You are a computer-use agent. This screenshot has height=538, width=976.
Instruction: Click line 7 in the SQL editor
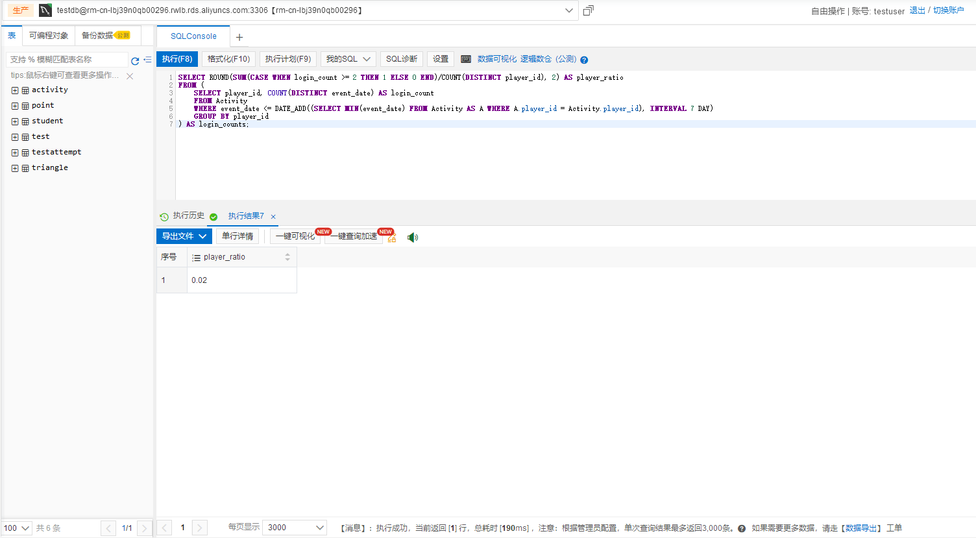coord(576,124)
